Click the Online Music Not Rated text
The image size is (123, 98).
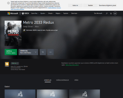[x=18, y=69]
